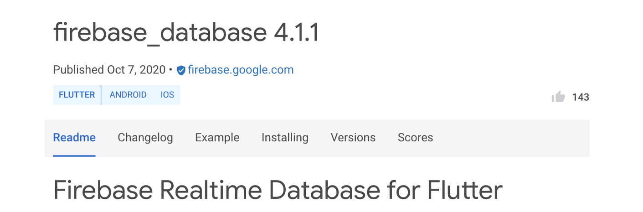Click the 4.1.1 version number in title
The height and width of the screenshot is (212, 643).
tap(296, 32)
